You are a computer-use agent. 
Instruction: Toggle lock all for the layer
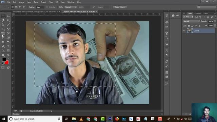tap(199, 26)
